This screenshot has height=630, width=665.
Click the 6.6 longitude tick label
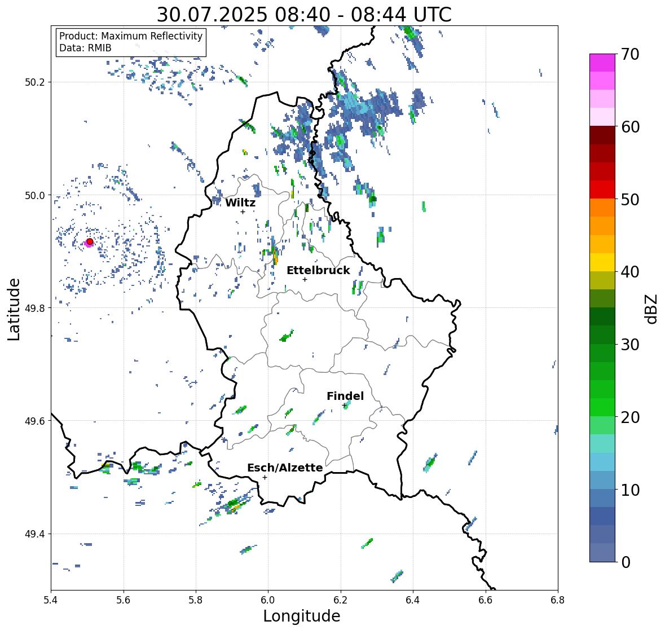pos(486,600)
